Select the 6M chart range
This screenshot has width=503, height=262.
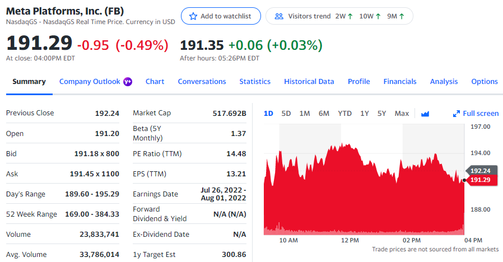324,114
